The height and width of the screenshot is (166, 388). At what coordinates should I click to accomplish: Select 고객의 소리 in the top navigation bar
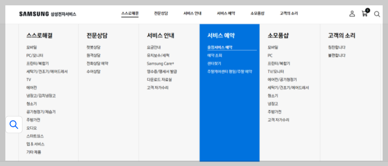tap(289, 14)
